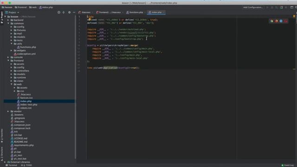Viewport: 297px width, 167px height.
Task: Open in Opera browser icon
Action: click(x=286, y=21)
